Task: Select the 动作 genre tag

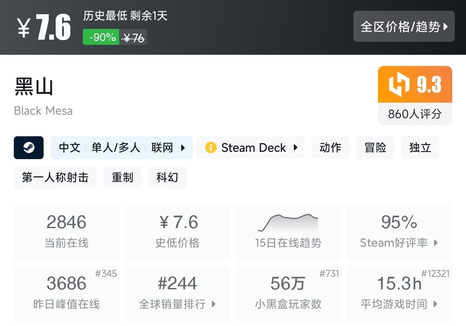Action: tap(331, 148)
